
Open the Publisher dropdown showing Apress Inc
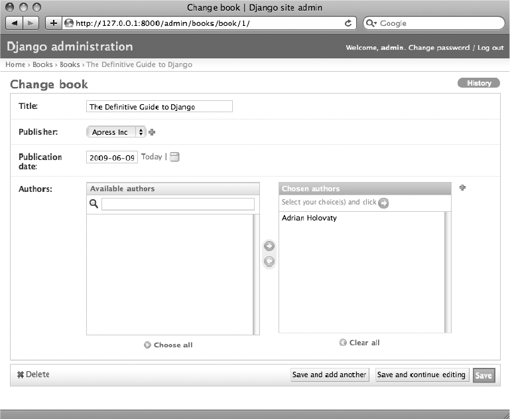coord(116,132)
